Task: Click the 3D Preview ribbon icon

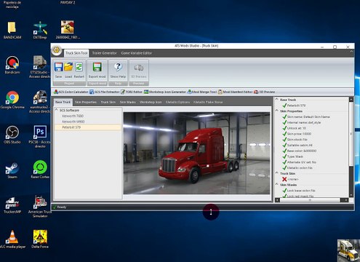Action: [x=139, y=68]
